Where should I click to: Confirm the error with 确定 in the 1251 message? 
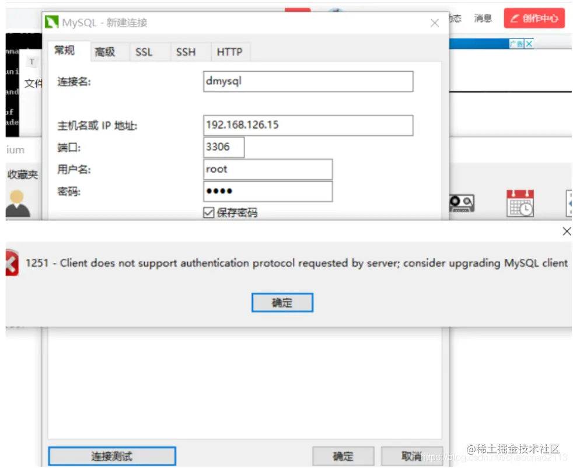[282, 302]
